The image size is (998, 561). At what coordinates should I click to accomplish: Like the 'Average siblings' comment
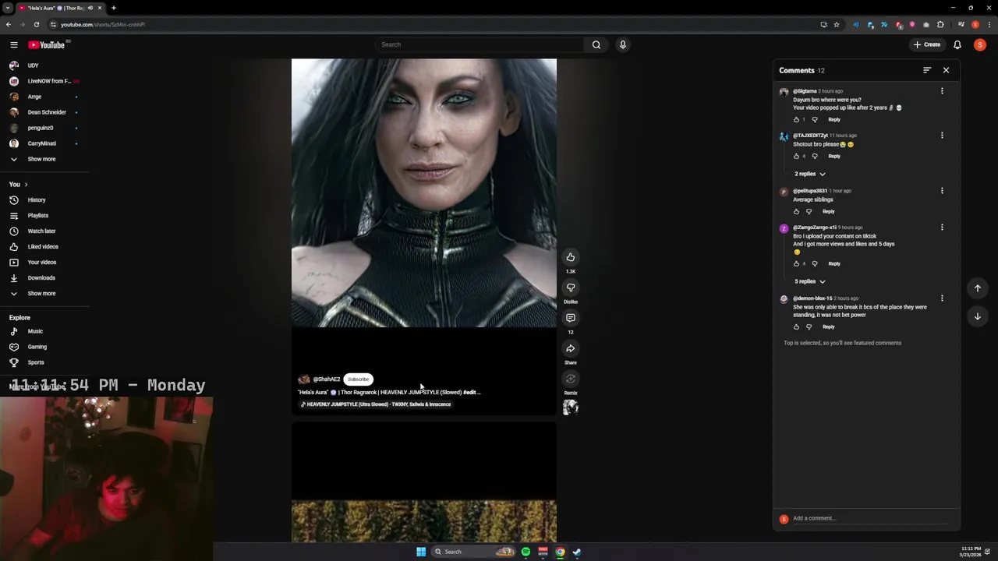(796, 211)
